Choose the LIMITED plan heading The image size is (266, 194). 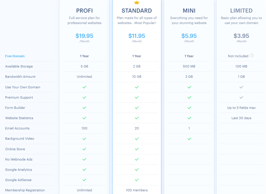click(x=242, y=11)
